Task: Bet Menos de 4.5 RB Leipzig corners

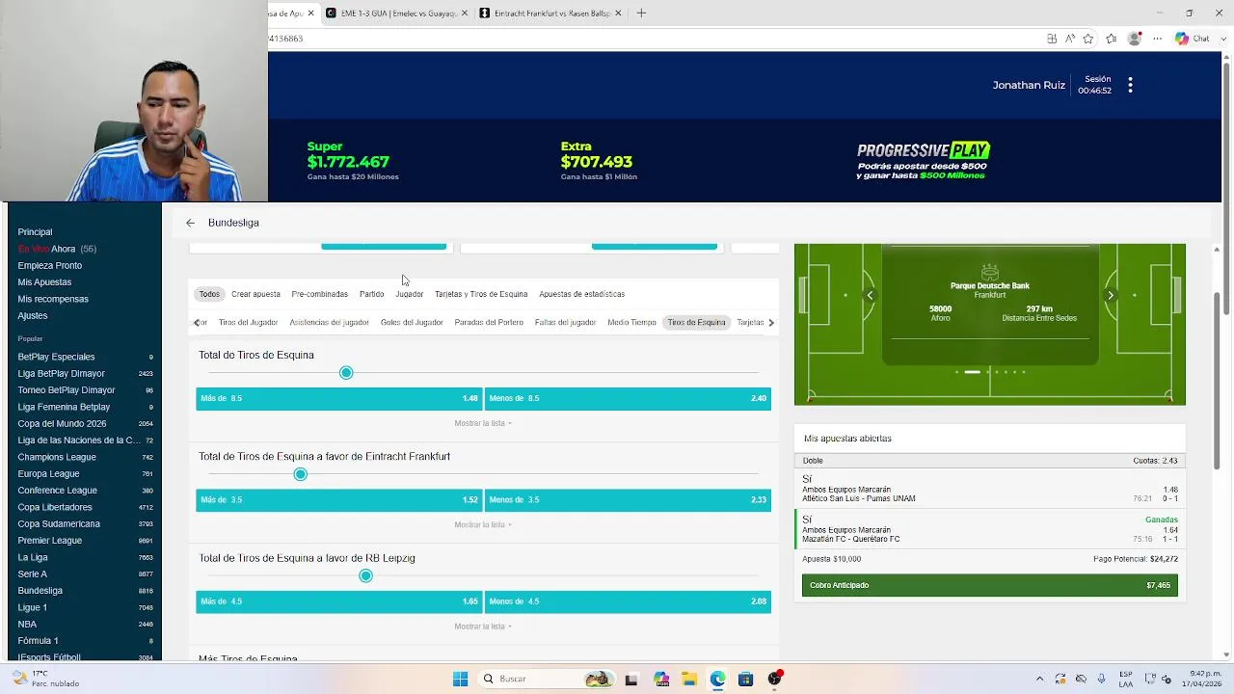Action: click(x=628, y=601)
